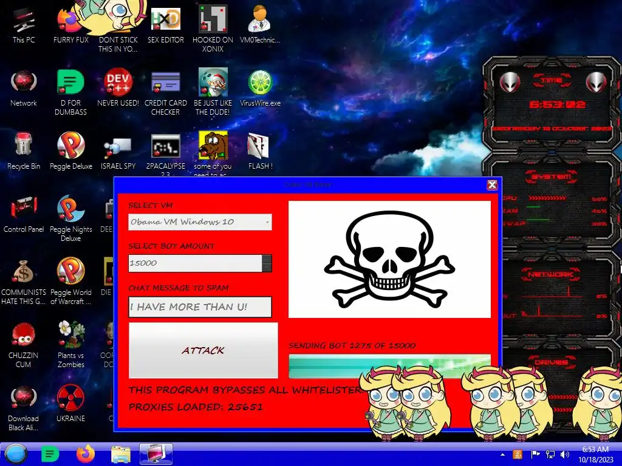The width and height of the screenshot is (622, 466).
Task: Open File Explorer from the taskbar
Action: tap(121, 454)
